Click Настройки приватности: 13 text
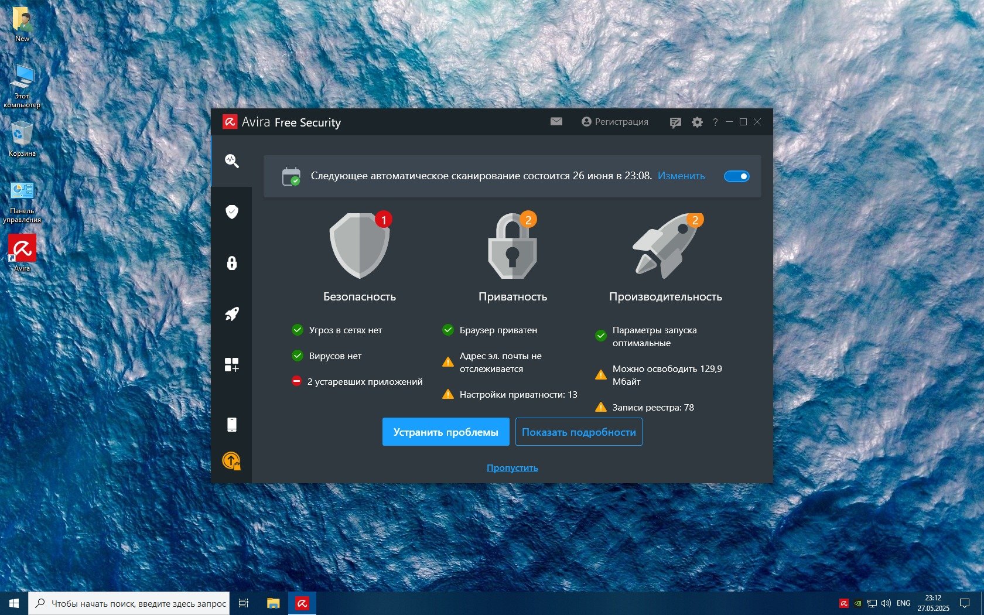Viewport: 984px width, 615px height. pyautogui.click(x=518, y=394)
